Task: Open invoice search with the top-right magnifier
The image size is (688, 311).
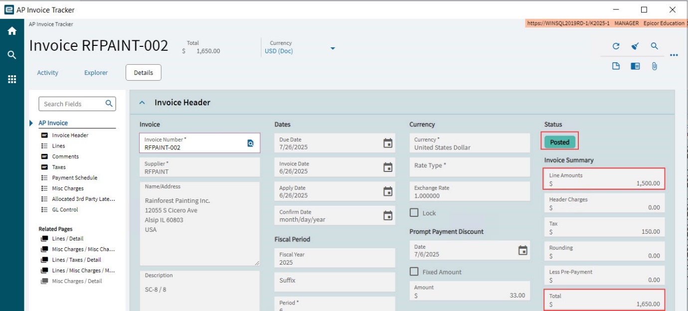Action: 655,46
